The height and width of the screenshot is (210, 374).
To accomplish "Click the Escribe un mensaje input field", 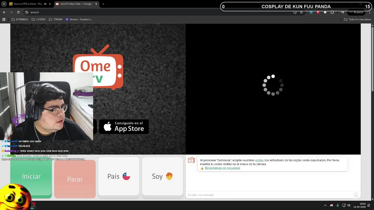I will click(269, 195).
